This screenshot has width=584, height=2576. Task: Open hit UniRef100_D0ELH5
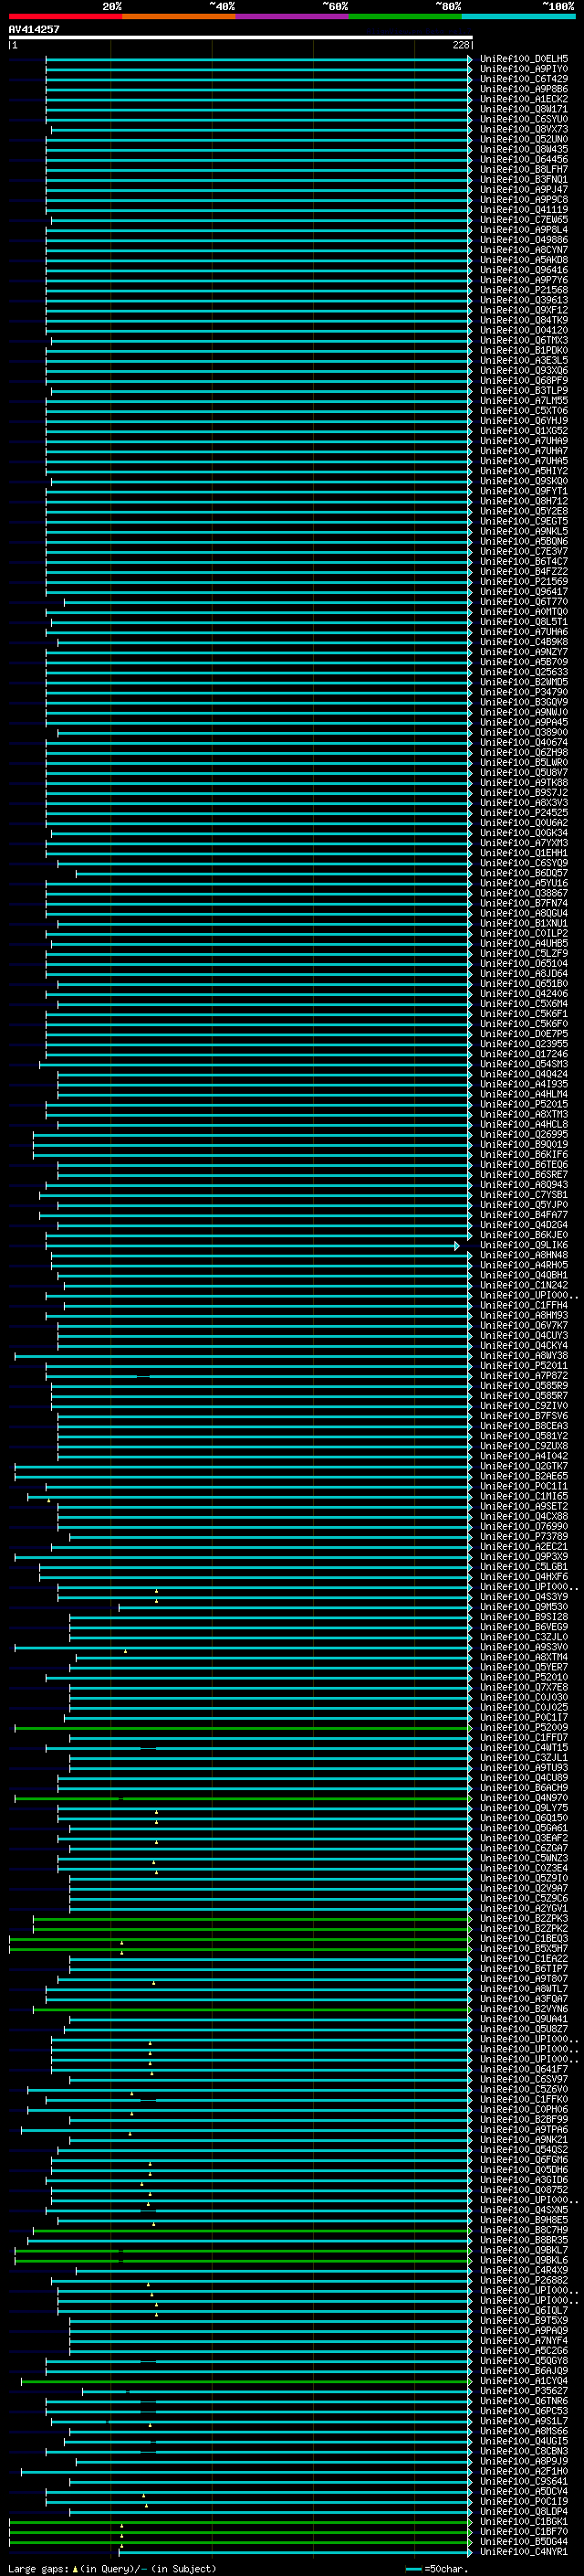pos(523,59)
